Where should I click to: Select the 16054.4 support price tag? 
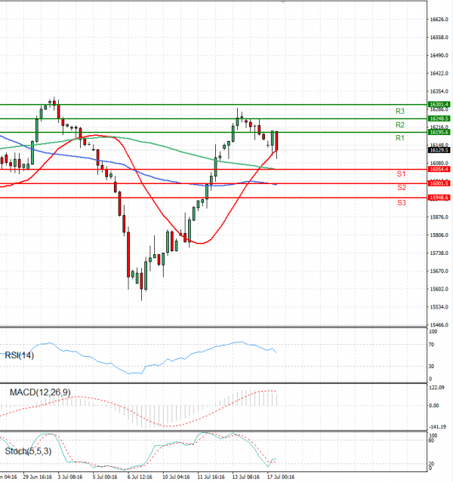(439, 170)
